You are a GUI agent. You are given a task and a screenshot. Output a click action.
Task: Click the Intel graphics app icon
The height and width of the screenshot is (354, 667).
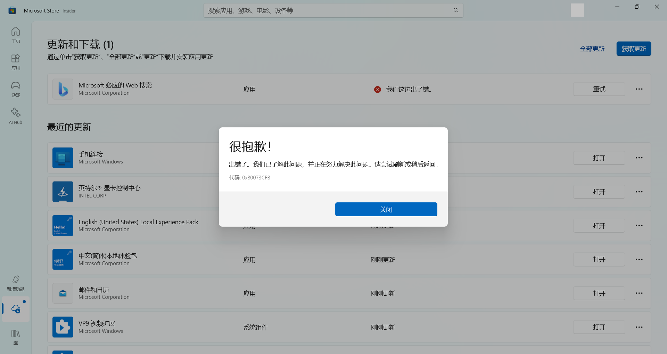[63, 192]
